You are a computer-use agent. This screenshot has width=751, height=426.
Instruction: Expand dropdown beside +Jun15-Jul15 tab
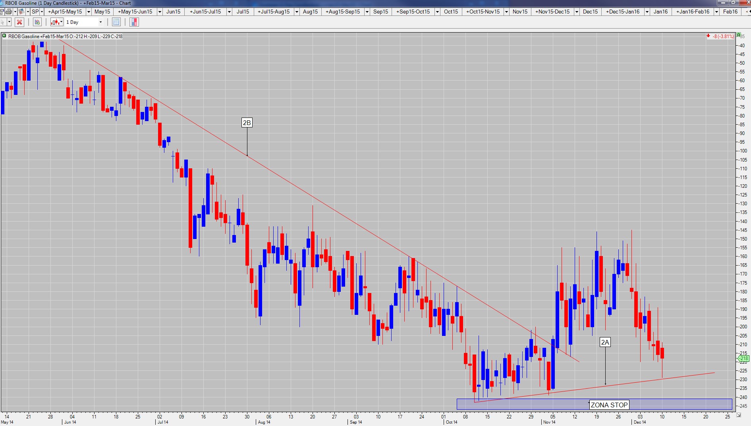[229, 12]
